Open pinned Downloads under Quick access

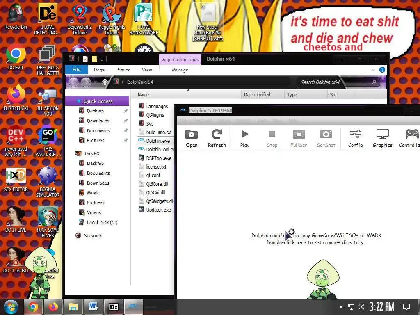(x=98, y=121)
